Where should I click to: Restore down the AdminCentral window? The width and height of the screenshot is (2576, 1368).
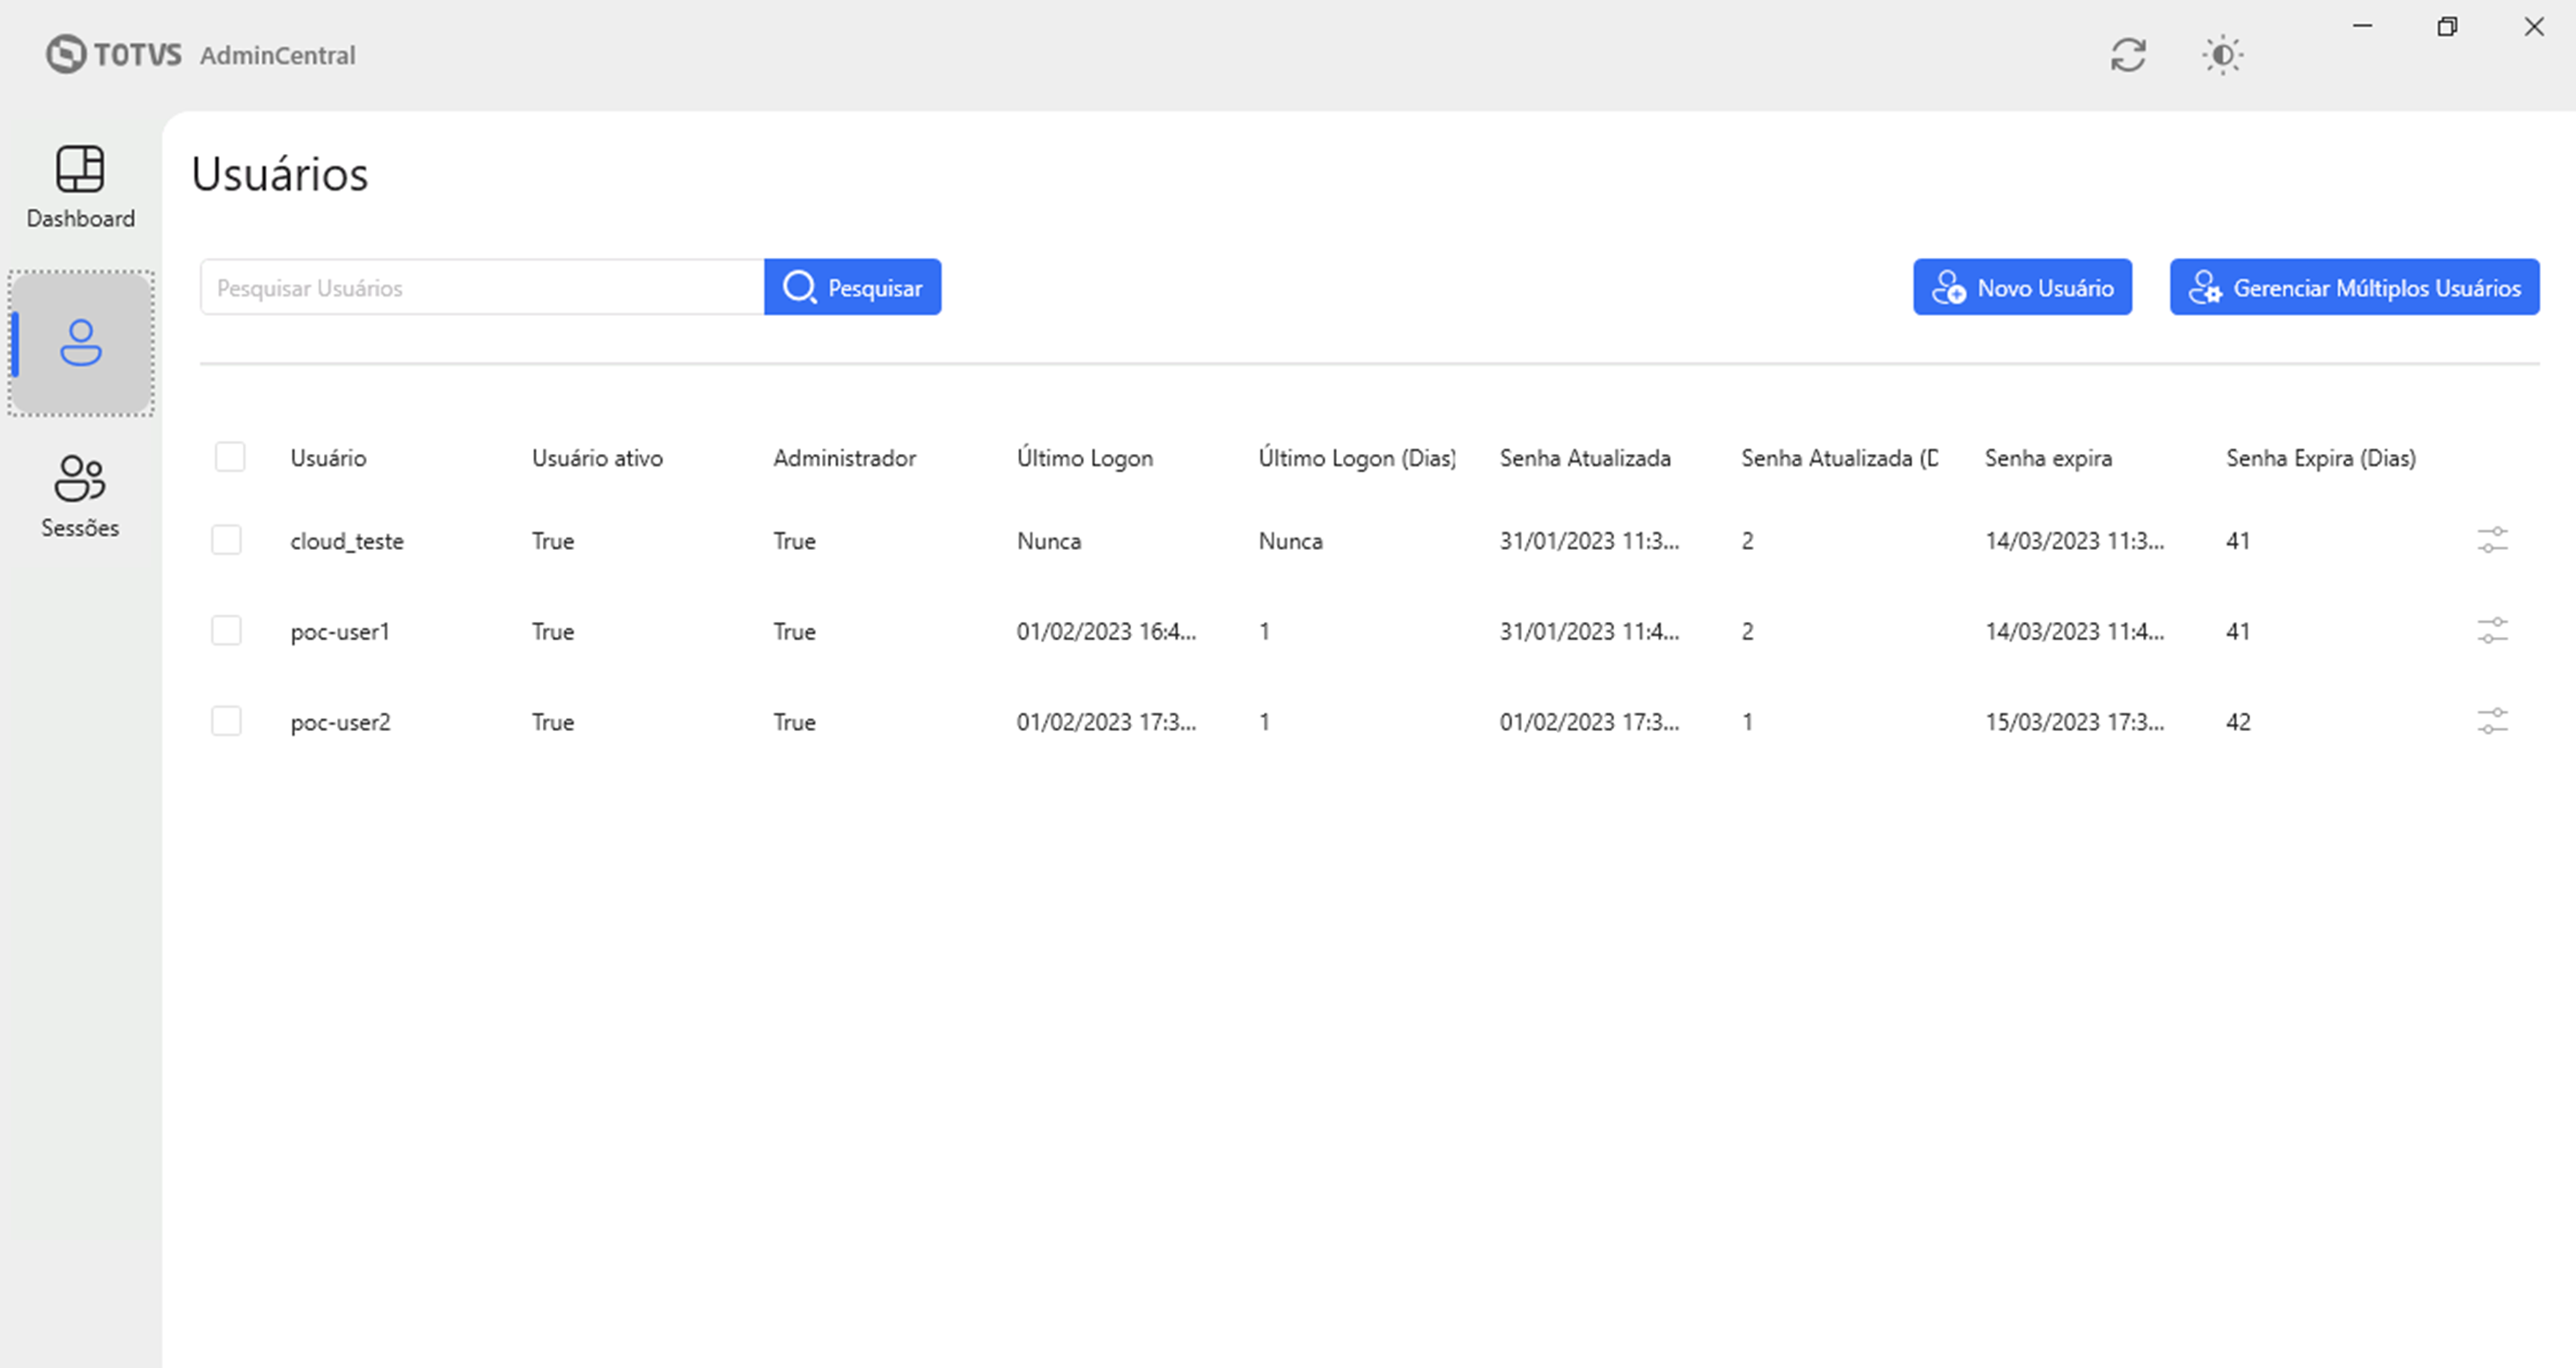2447,26
